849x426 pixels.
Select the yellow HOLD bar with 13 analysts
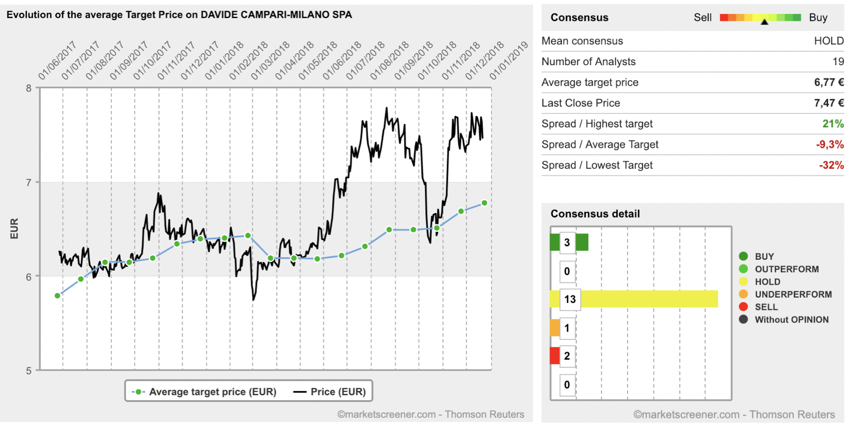(634, 299)
